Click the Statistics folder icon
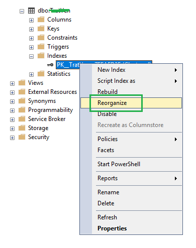 click(41, 74)
